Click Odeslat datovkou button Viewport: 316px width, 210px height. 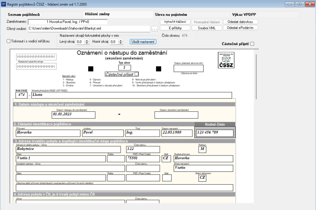click(240, 22)
